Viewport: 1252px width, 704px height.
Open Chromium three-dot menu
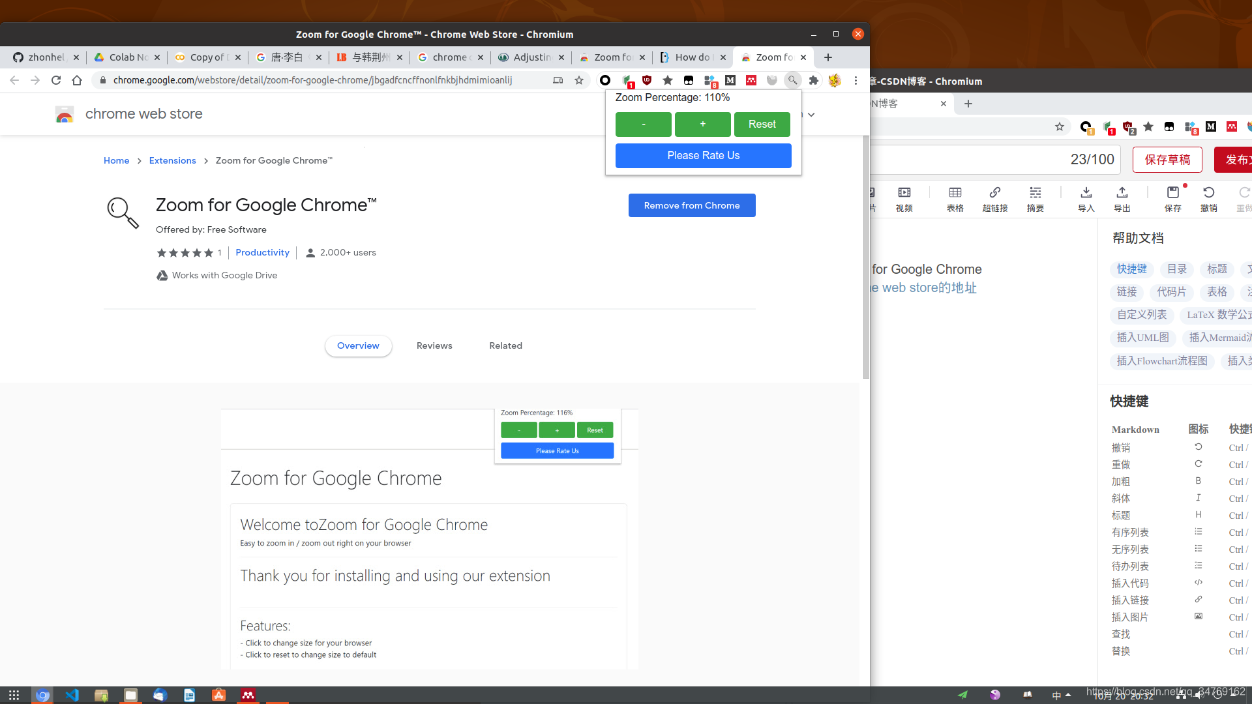point(856,80)
